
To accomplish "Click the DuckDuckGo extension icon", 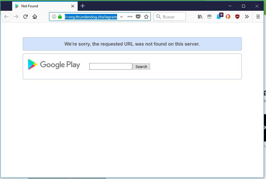I will coord(228,17).
